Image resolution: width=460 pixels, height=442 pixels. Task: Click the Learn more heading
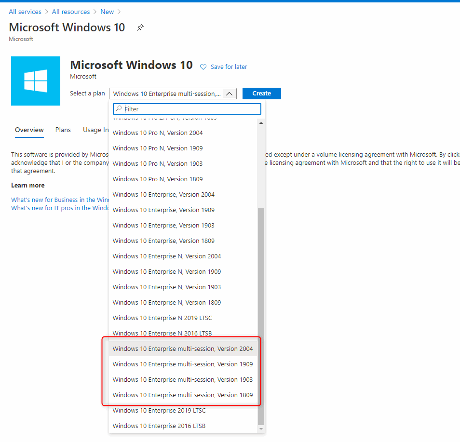[x=28, y=186]
